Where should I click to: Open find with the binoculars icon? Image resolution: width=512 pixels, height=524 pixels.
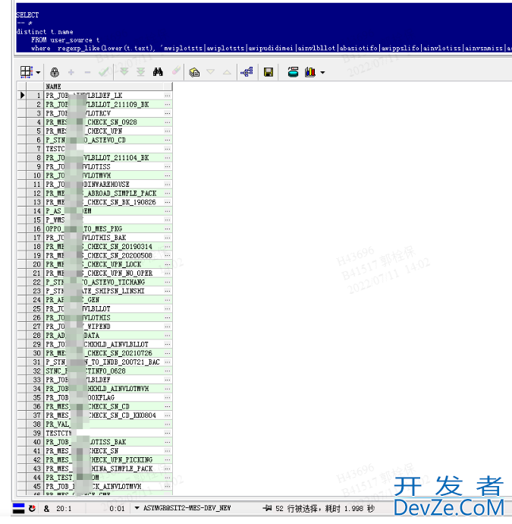158,72
